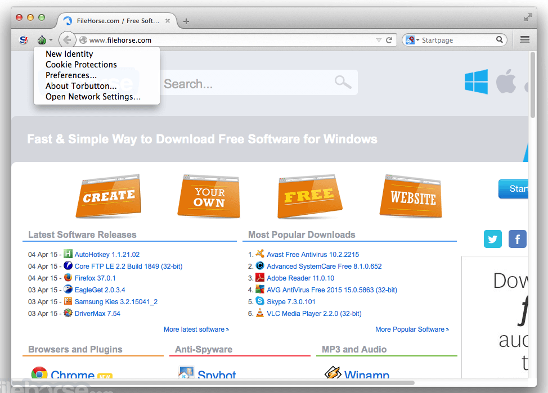Open a new tab with plus button
The image size is (548, 393).
pyautogui.click(x=186, y=21)
